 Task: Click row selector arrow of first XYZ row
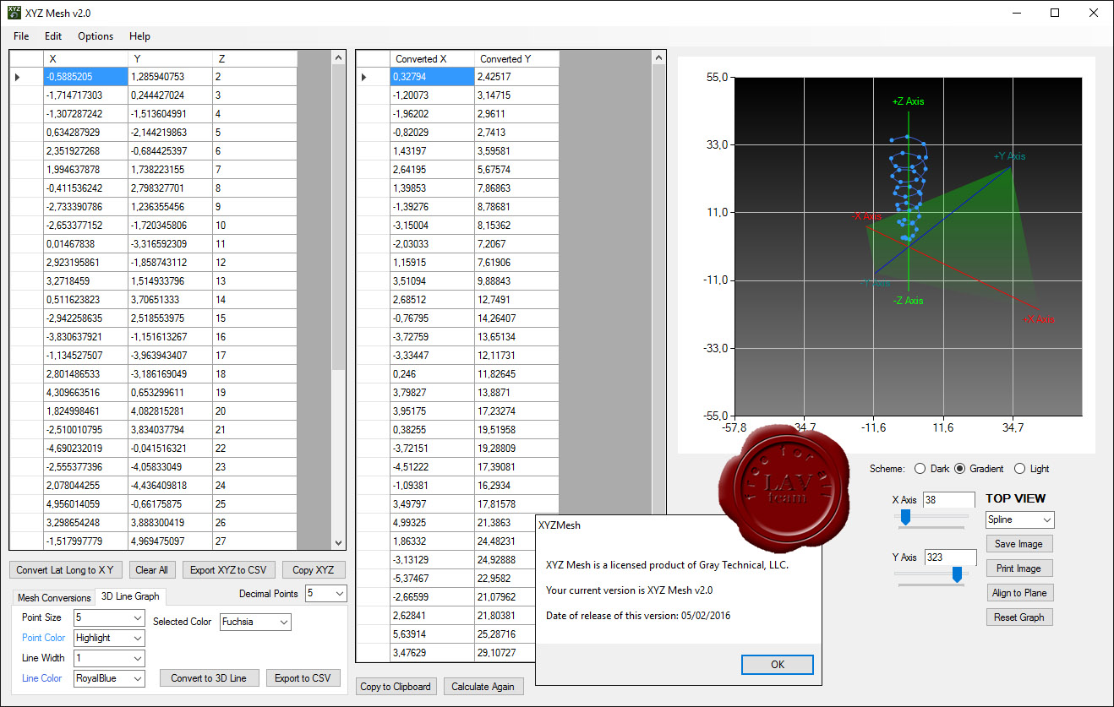point(26,77)
